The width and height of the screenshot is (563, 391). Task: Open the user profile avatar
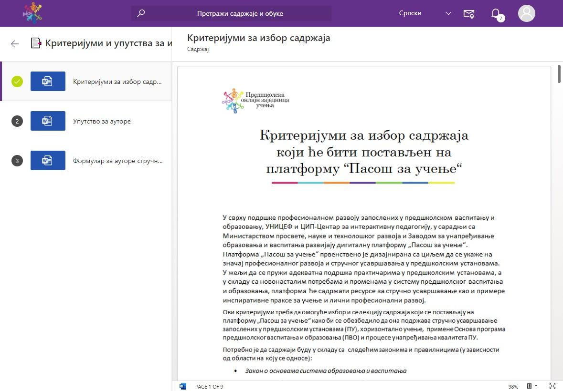(526, 13)
